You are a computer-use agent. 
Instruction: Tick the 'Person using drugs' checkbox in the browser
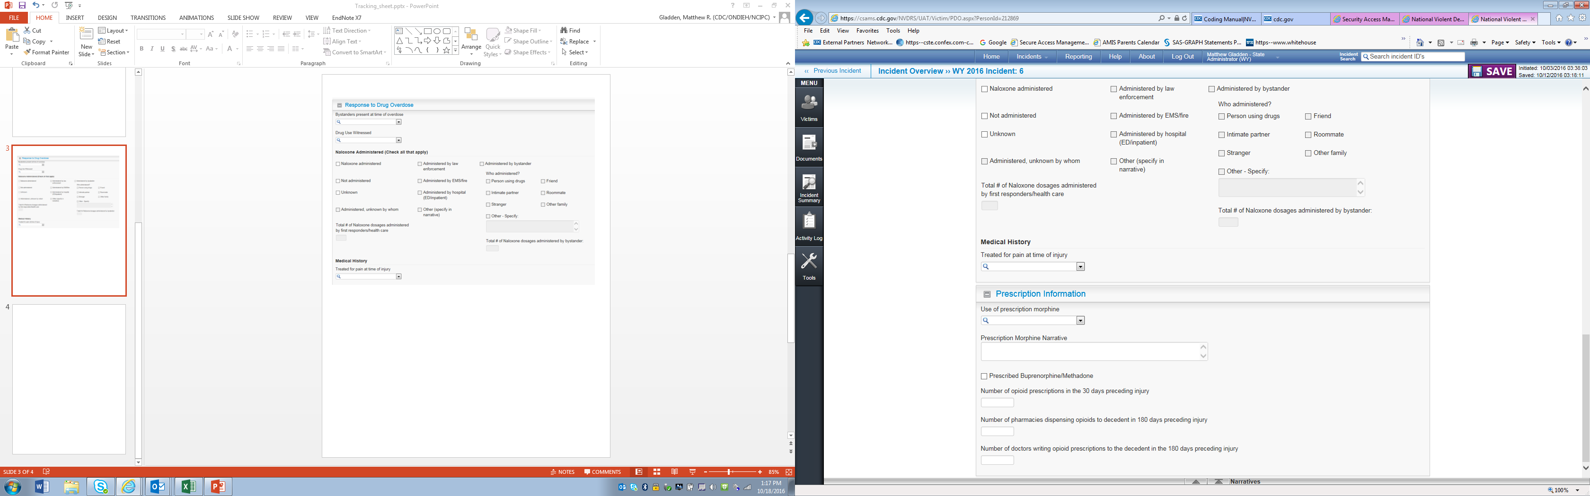[x=1221, y=117]
